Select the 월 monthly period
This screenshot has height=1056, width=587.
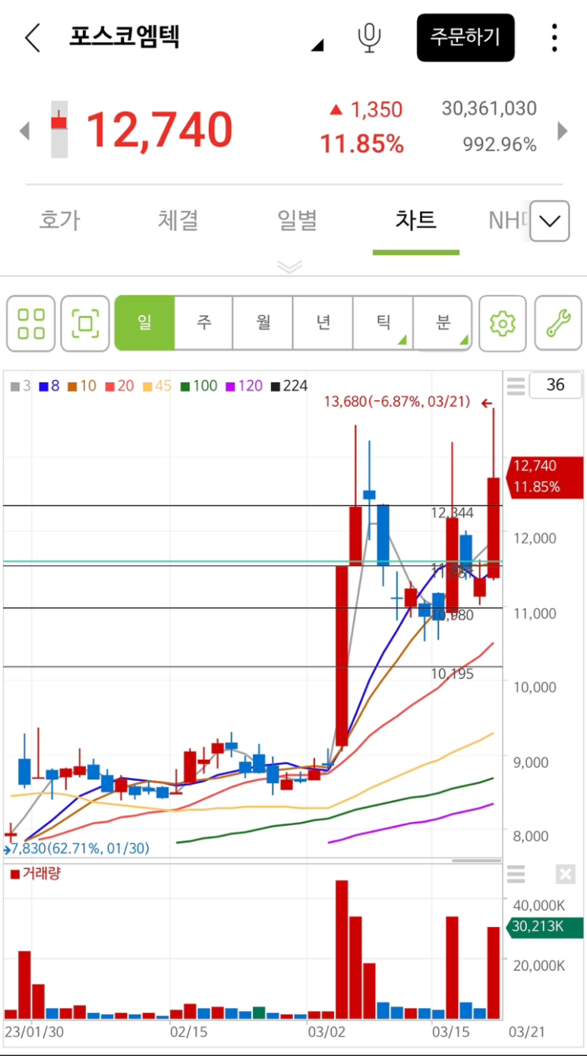coord(263,323)
